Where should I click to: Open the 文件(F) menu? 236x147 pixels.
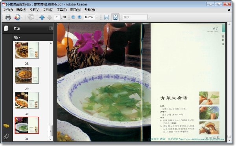[x=8, y=10]
